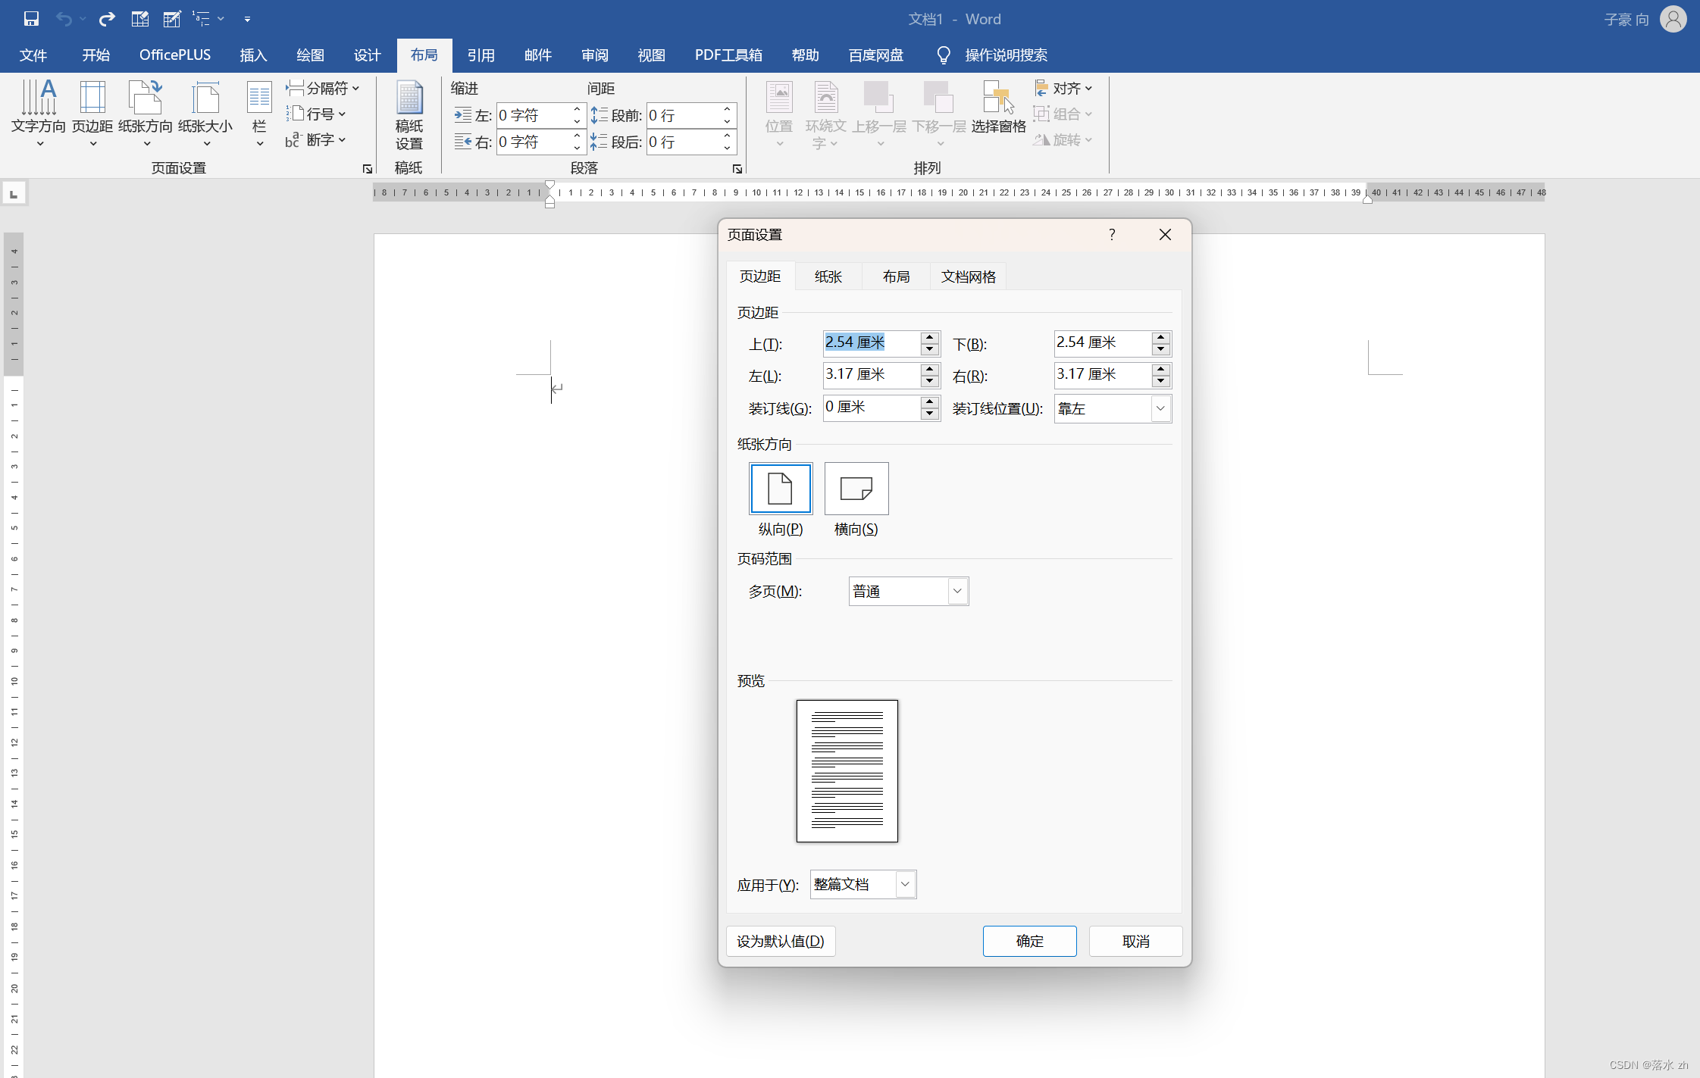Select Landscape (横向) paper orientation
The image size is (1700, 1078).
[856, 489]
